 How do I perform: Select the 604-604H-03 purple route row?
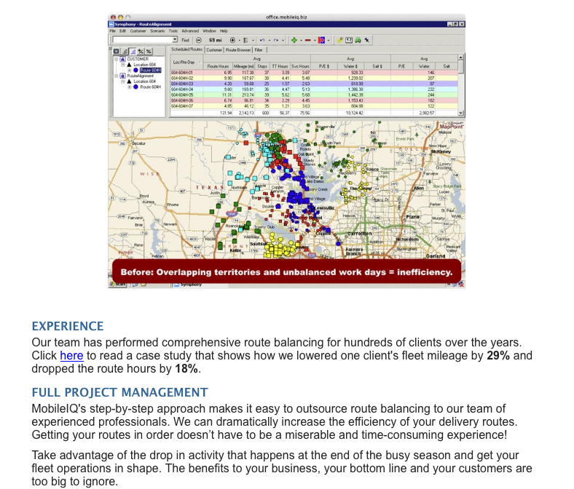181,84
